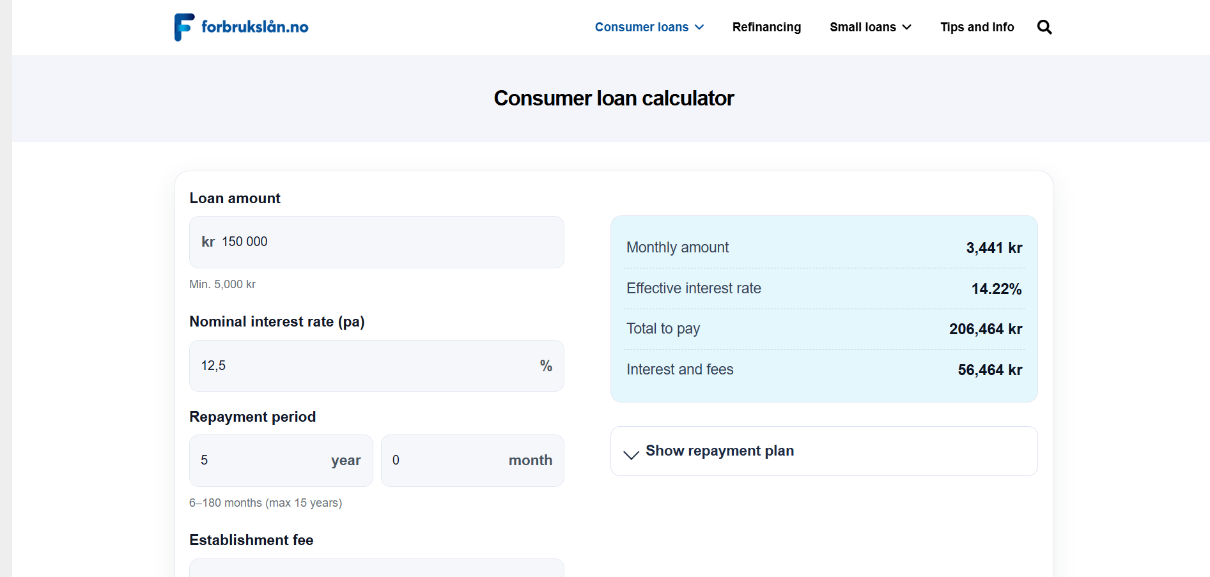This screenshot has width=1210, height=577.
Task: Click the repayment plan chevron arrow icon
Action: 631,454
